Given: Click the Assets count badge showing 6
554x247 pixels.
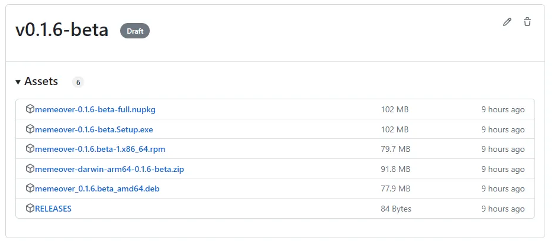Looking at the screenshot, I should tap(78, 82).
